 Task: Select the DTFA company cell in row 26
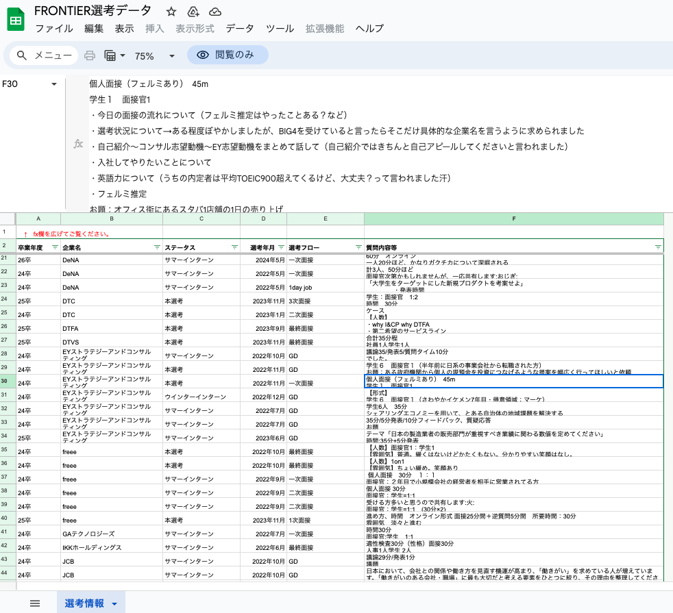click(111, 328)
